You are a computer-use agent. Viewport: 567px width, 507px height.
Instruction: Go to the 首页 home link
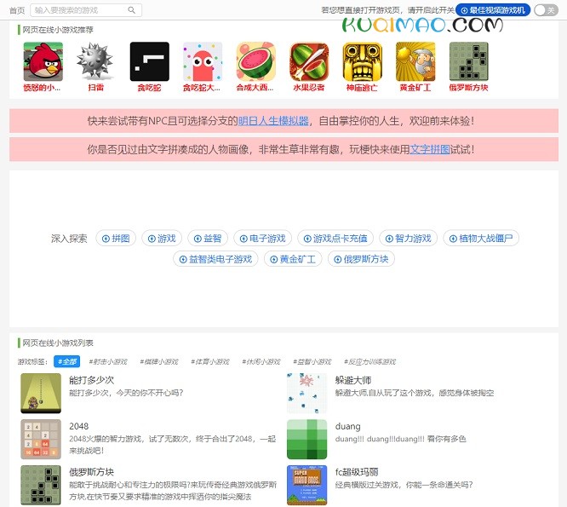[17, 10]
